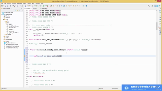Click the Open Element toolbar icon
The height and width of the screenshot is (91, 162).
click(51, 6)
